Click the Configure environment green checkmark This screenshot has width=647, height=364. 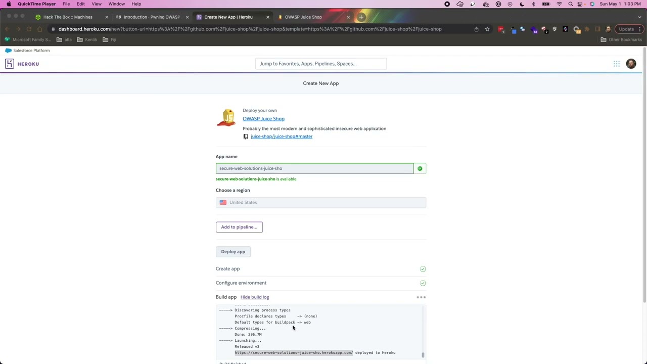click(423, 283)
